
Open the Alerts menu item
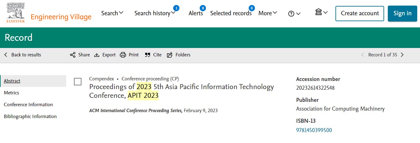196,13
